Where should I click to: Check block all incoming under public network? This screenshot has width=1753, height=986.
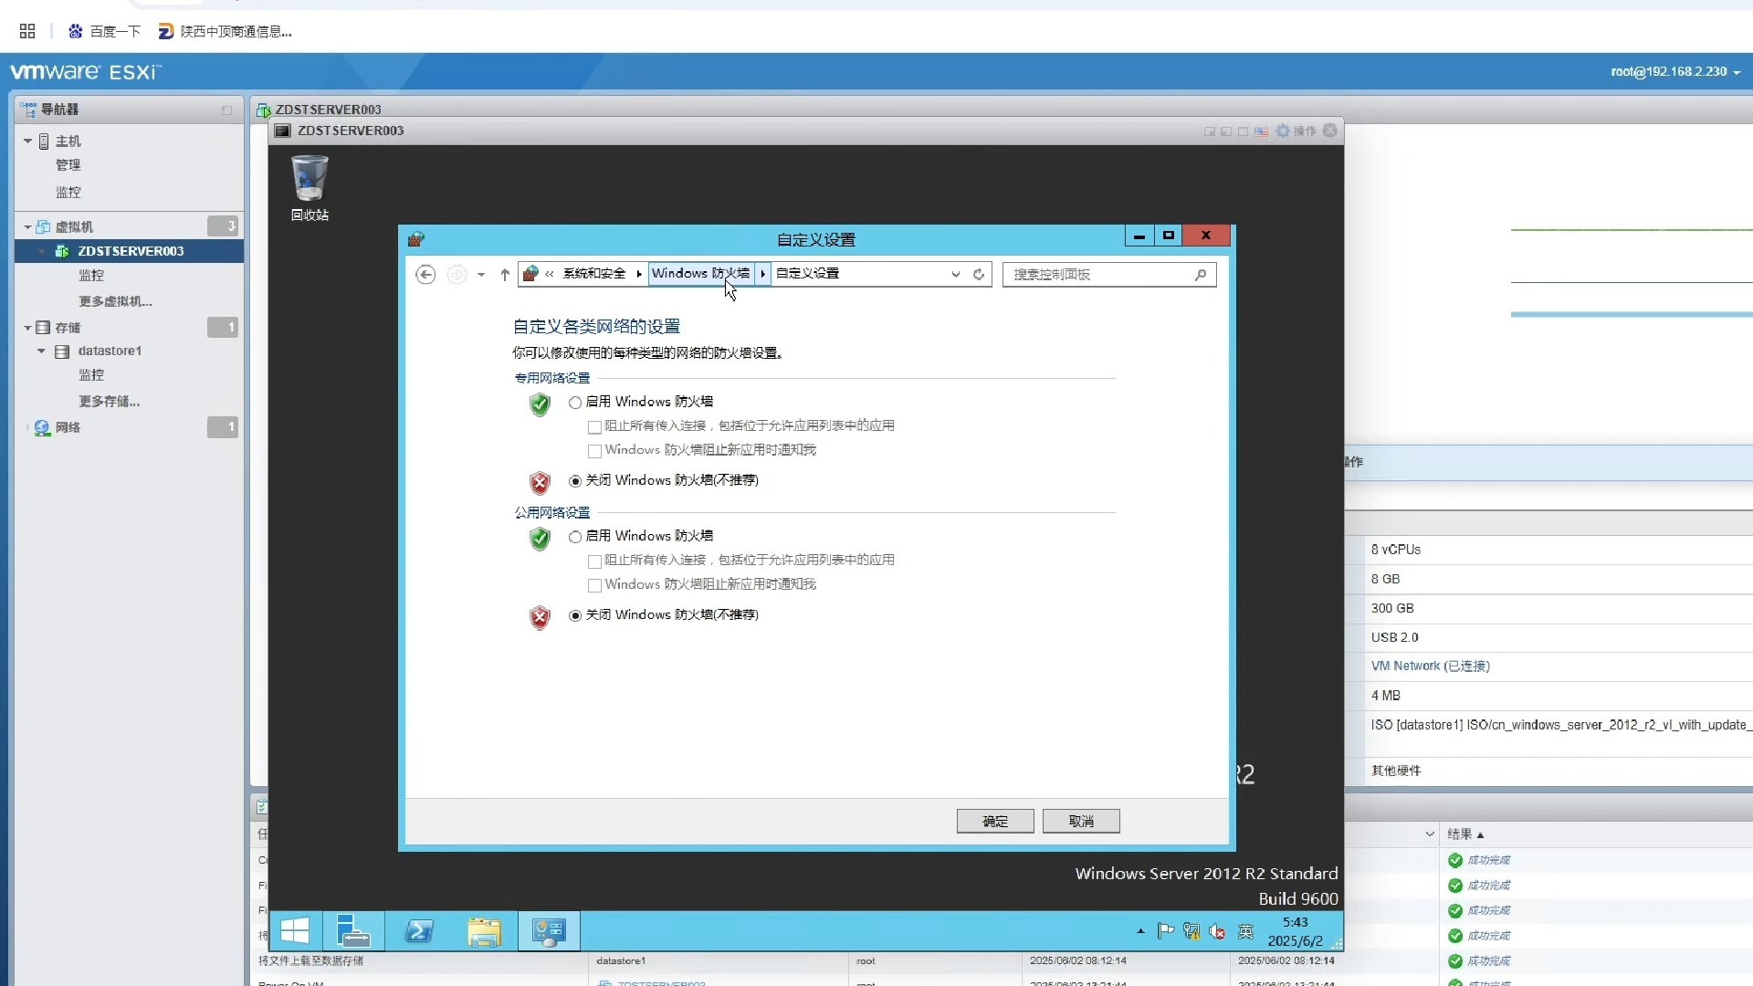click(594, 561)
